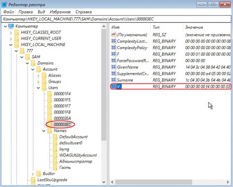Click the HKEY_CURRENT_USER folder icon
Screen dimensions: 233x187
pos(16,39)
